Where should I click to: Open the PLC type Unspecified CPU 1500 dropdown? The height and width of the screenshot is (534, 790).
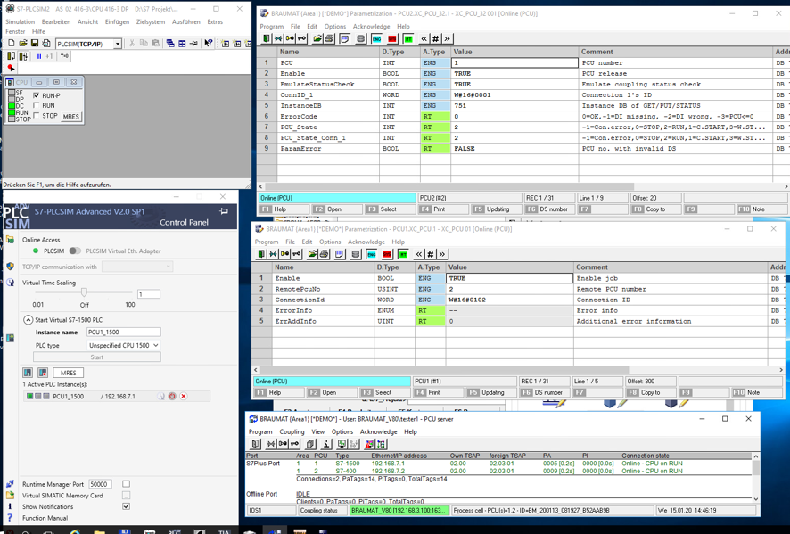[124, 346]
